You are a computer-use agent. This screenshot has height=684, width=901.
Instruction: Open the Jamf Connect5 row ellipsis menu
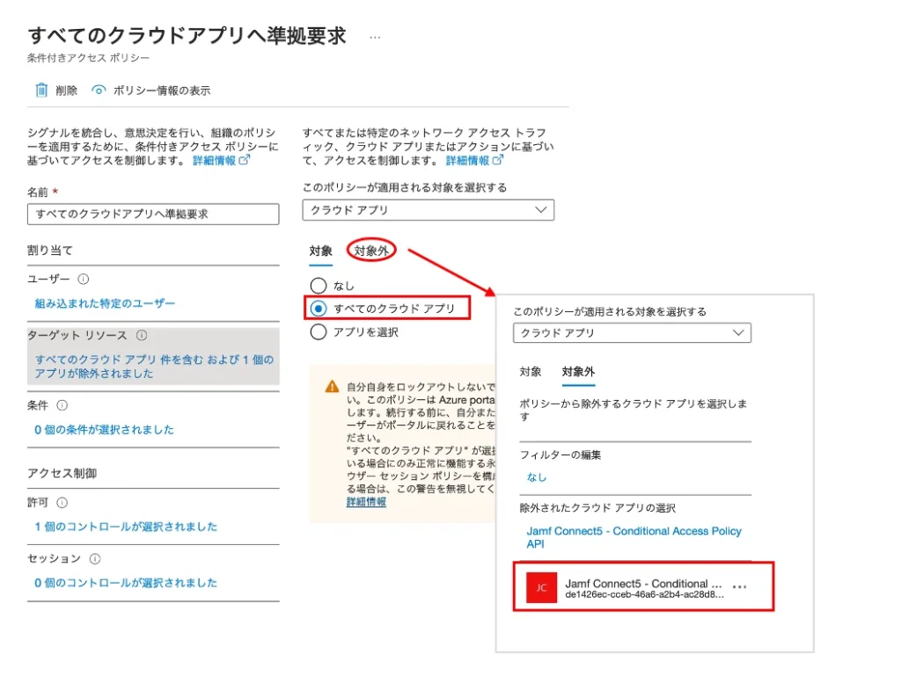point(739,587)
